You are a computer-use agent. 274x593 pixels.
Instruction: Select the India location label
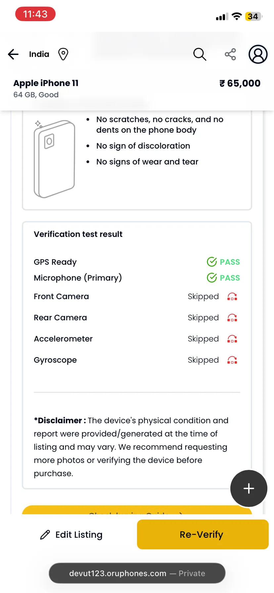(39, 54)
